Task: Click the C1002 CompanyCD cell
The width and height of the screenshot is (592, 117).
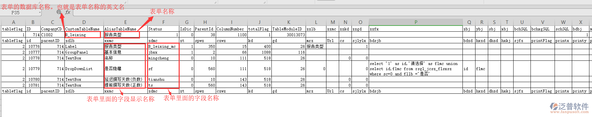Action: click(x=52, y=35)
